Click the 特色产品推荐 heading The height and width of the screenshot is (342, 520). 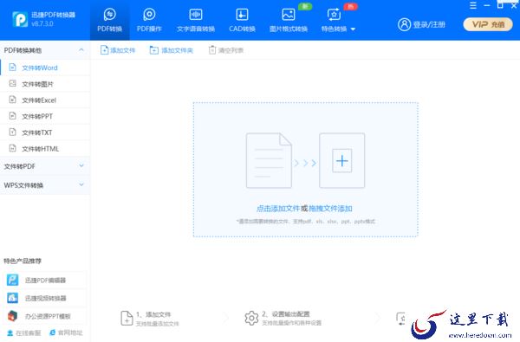coord(23,261)
